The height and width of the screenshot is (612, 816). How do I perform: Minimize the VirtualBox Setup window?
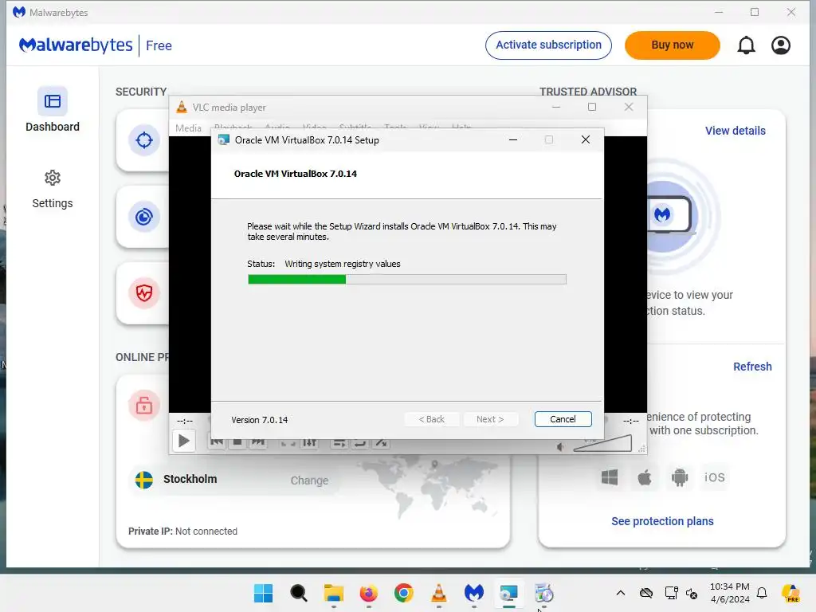point(512,139)
